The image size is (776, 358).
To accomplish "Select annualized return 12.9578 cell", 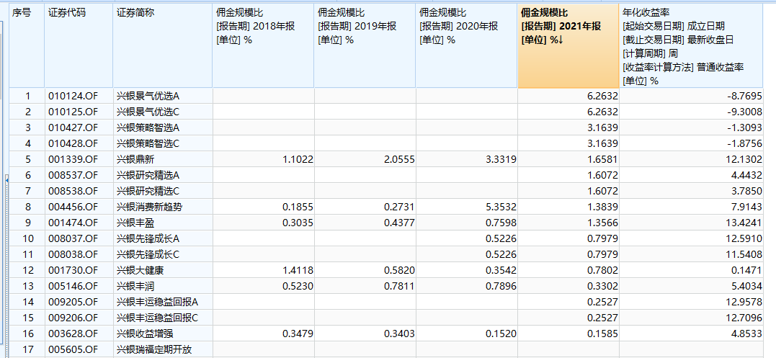I will (692, 302).
